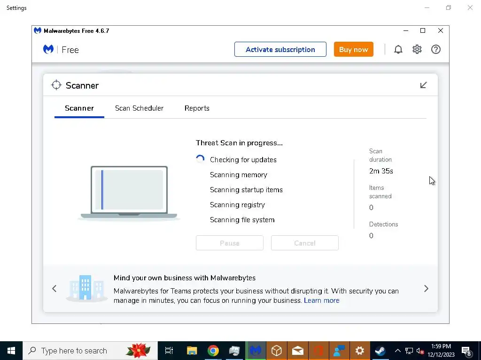Click the Malwarebytes logo next to Free

click(x=48, y=49)
